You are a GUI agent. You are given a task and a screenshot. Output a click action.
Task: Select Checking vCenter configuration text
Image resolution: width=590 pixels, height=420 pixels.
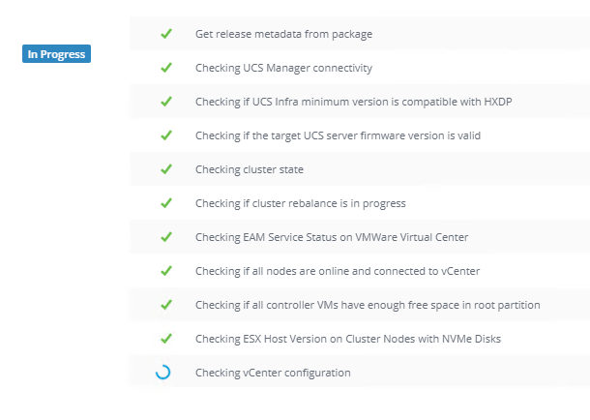point(273,373)
